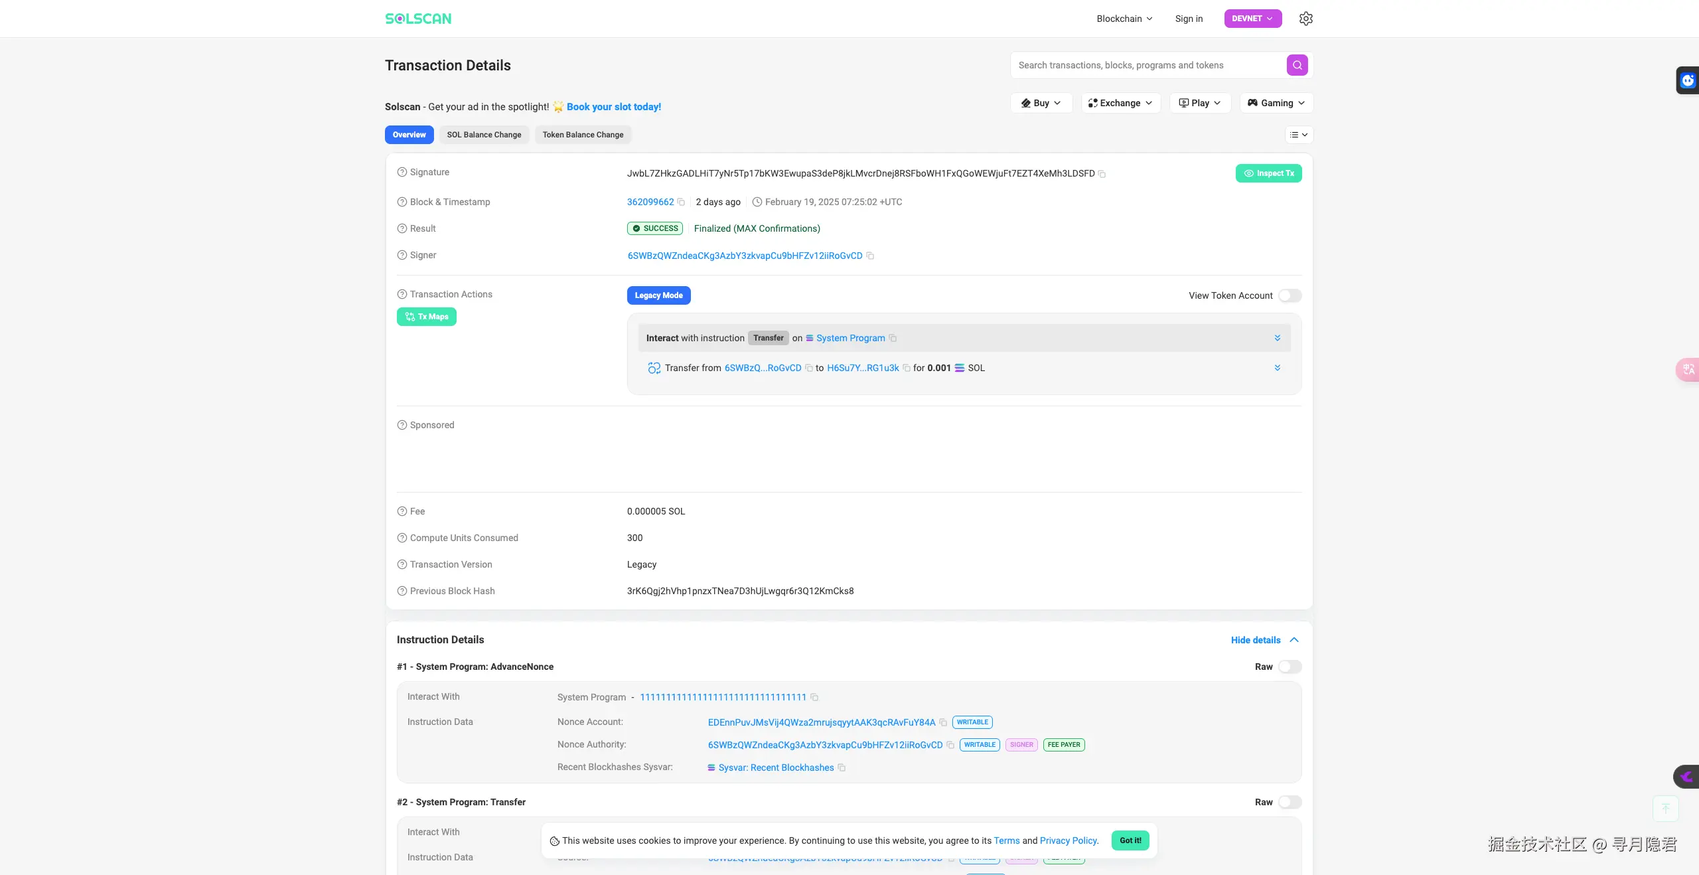Open the DEVNET network dropdown

1252,19
